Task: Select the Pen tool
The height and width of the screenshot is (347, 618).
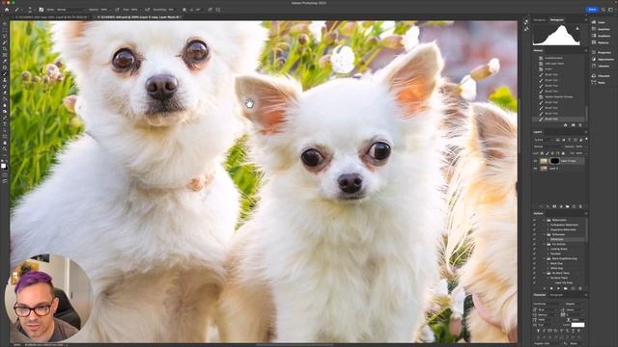Action: click(5, 118)
